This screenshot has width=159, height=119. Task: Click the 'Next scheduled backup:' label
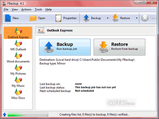(55, 91)
